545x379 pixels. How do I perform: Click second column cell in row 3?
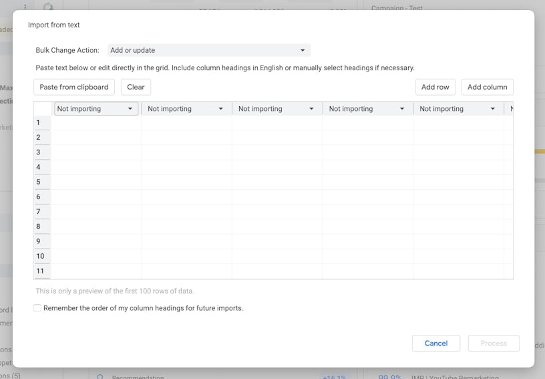[186, 152]
